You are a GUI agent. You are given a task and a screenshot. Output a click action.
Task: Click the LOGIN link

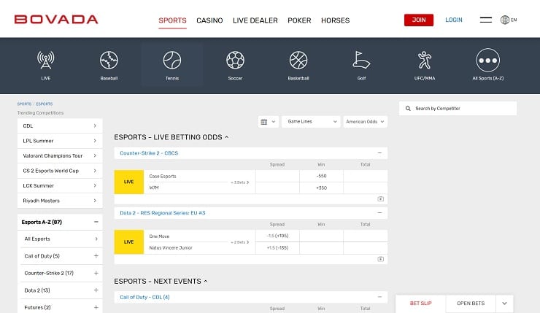click(x=454, y=20)
